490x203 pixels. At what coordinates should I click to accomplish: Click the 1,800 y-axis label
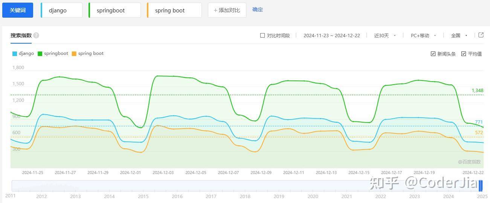[18, 68]
